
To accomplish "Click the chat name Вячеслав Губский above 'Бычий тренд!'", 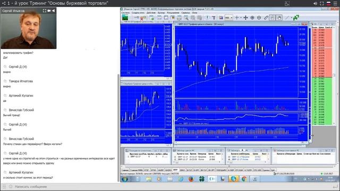I will click(x=21, y=110).
